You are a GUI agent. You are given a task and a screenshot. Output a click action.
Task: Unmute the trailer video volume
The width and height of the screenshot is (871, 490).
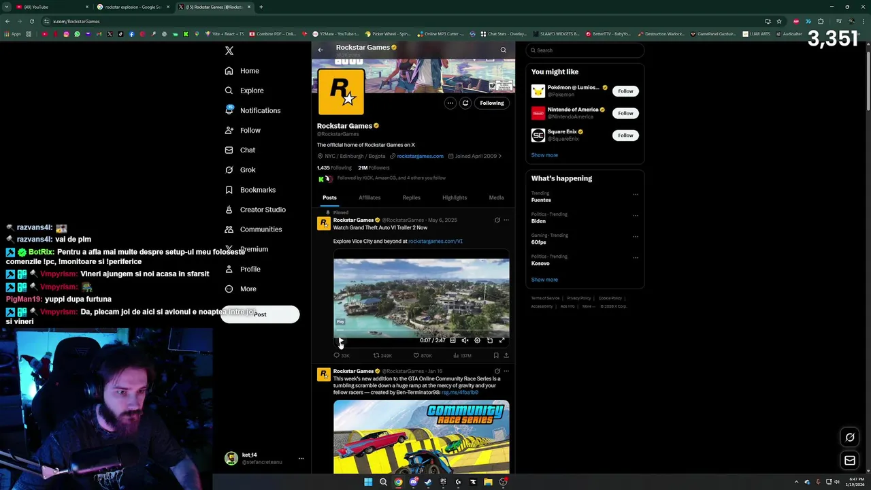pyautogui.click(x=465, y=340)
